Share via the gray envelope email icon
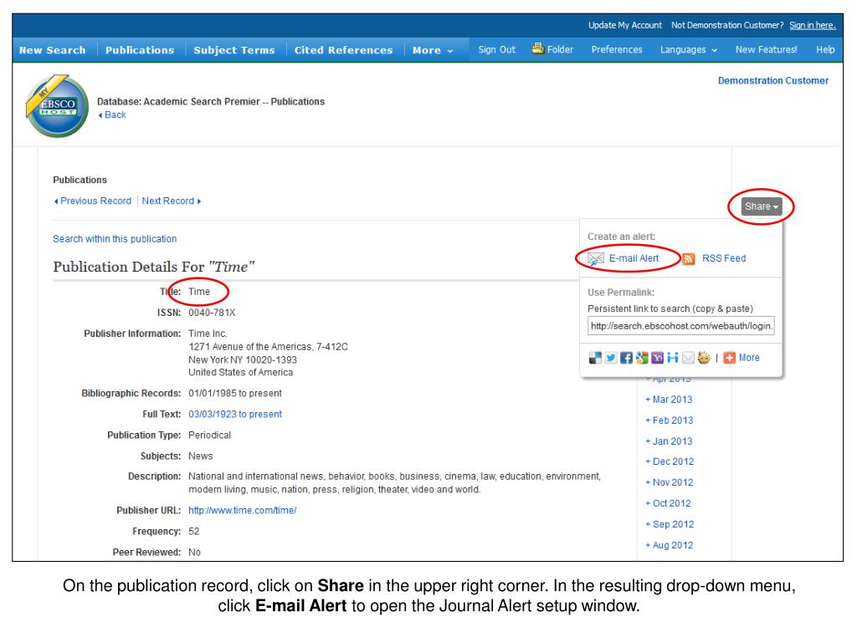 tap(688, 358)
